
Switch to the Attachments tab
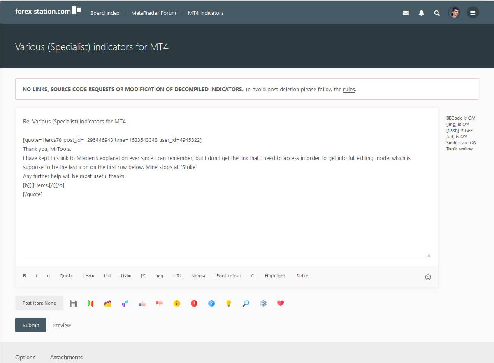[66, 357]
